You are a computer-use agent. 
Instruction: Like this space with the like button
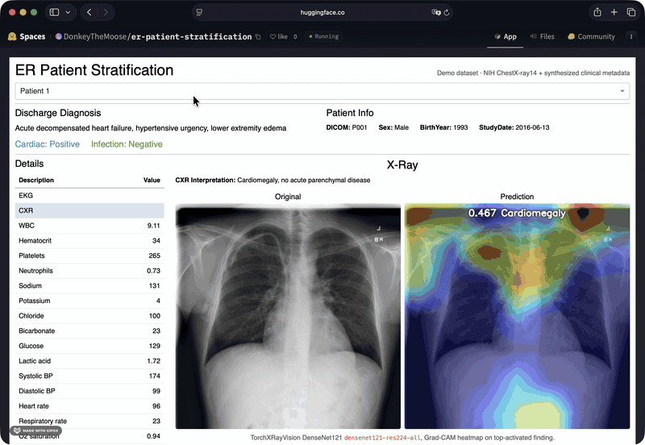point(278,36)
